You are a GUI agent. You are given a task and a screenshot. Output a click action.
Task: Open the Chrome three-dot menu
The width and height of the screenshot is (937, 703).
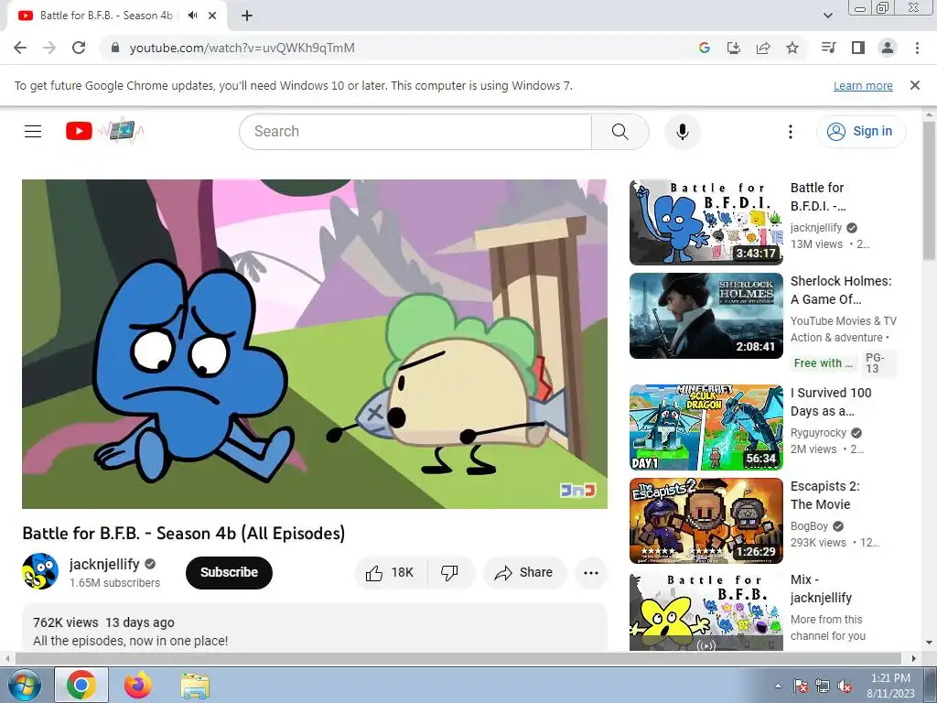coord(917,48)
